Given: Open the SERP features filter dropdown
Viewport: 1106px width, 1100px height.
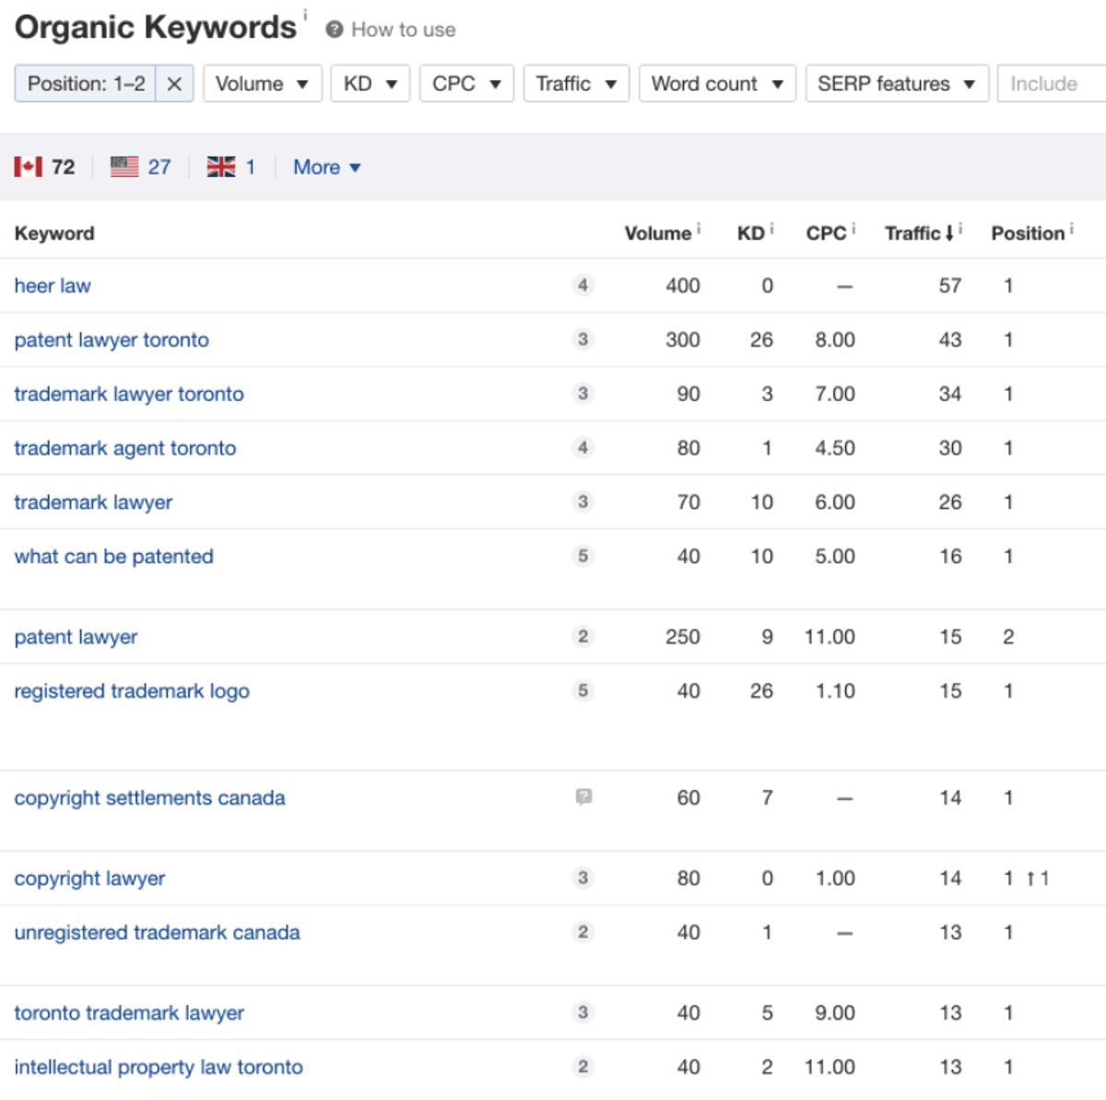Looking at the screenshot, I should [x=897, y=84].
